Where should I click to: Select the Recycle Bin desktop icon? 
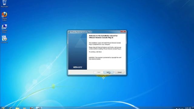[x=5, y=4]
